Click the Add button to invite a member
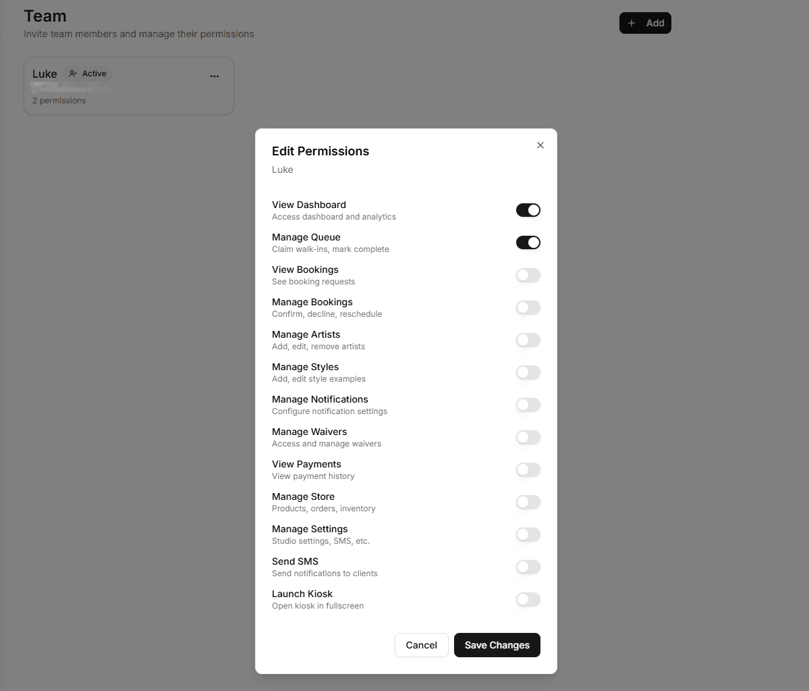This screenshot has width=809, height=691. [645, 22]
